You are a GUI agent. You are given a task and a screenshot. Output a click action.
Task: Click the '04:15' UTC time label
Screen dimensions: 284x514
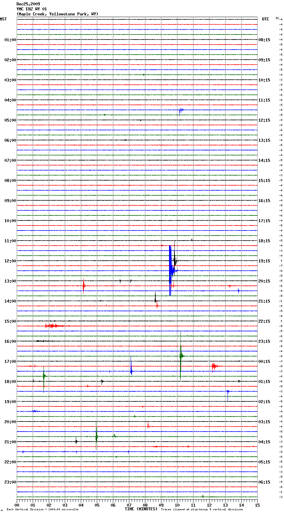(264, 442)
